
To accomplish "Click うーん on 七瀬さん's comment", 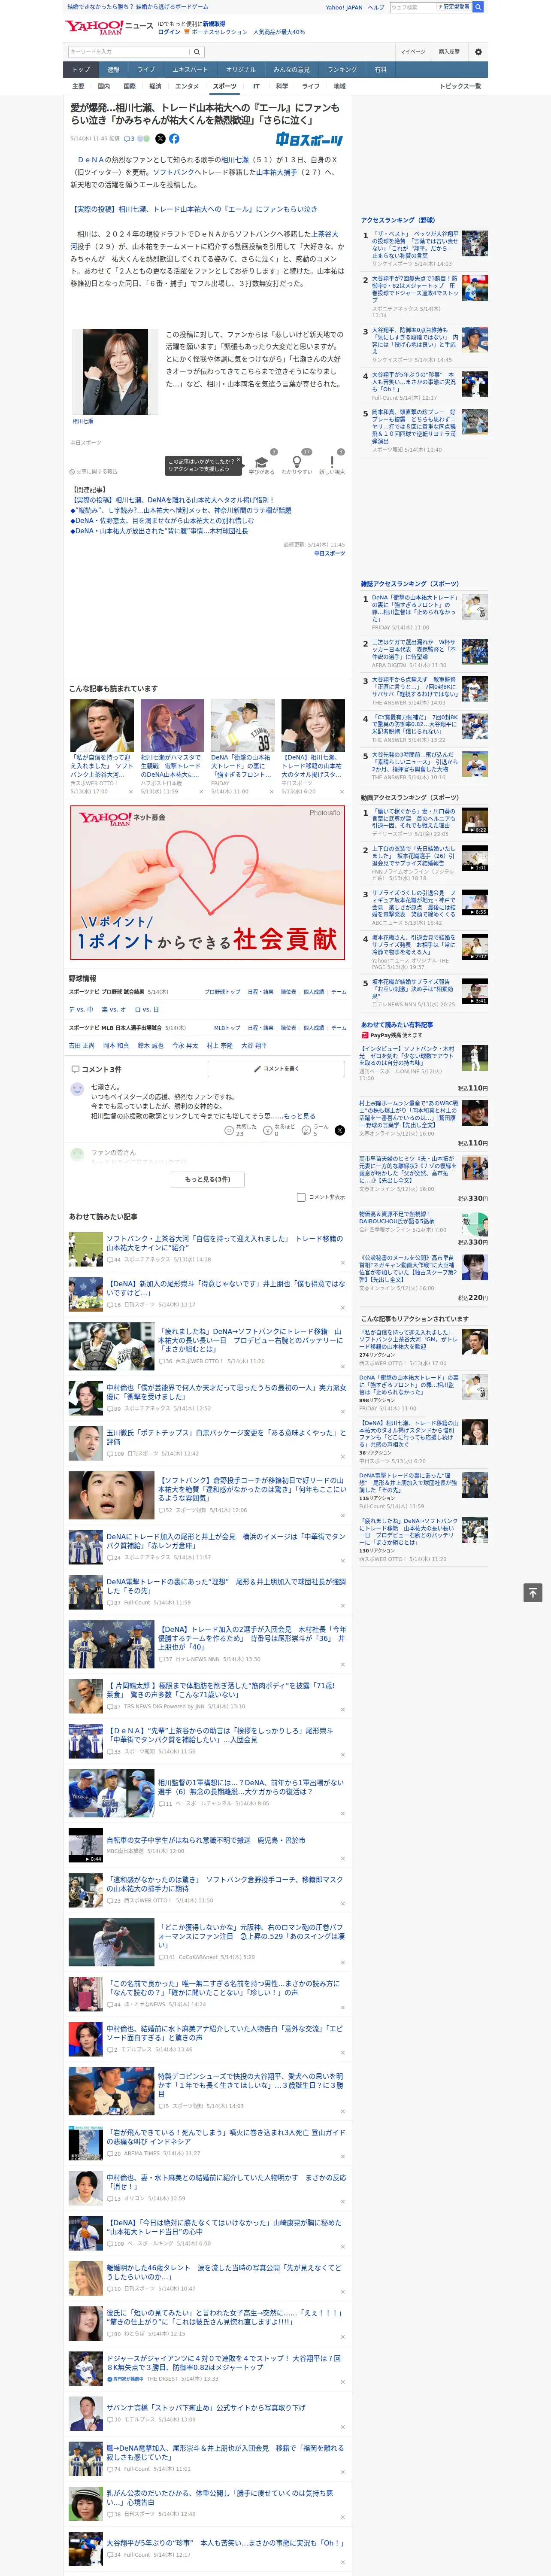I will point(315,1130).
